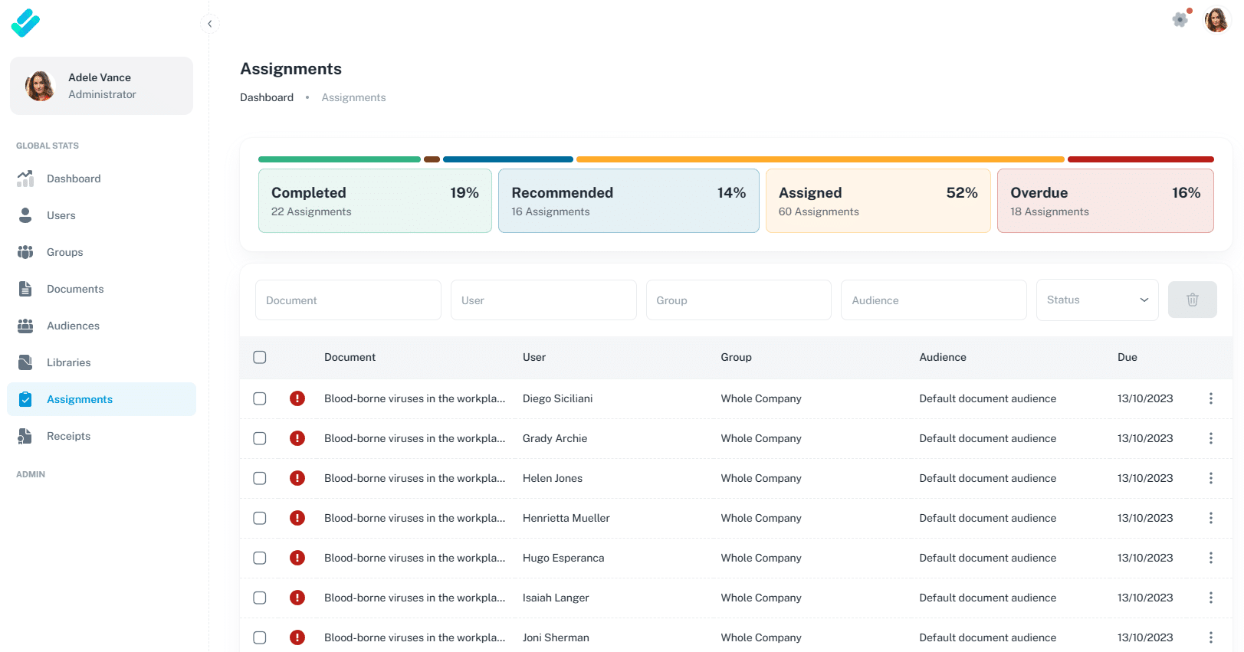Select the Assigned 52% stats card
This screenshot has height=652, width=1244.
pyautogui.click(x=878, y=201)
